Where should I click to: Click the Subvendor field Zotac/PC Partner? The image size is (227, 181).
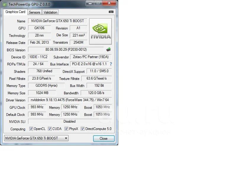point(91,57)
